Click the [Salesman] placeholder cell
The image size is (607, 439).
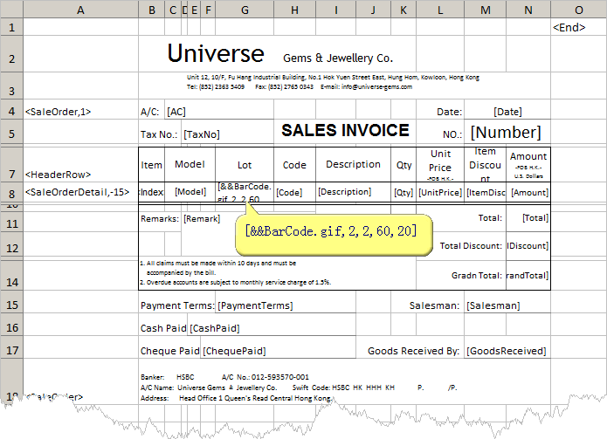pyautogui.click(x=493, y=306)
